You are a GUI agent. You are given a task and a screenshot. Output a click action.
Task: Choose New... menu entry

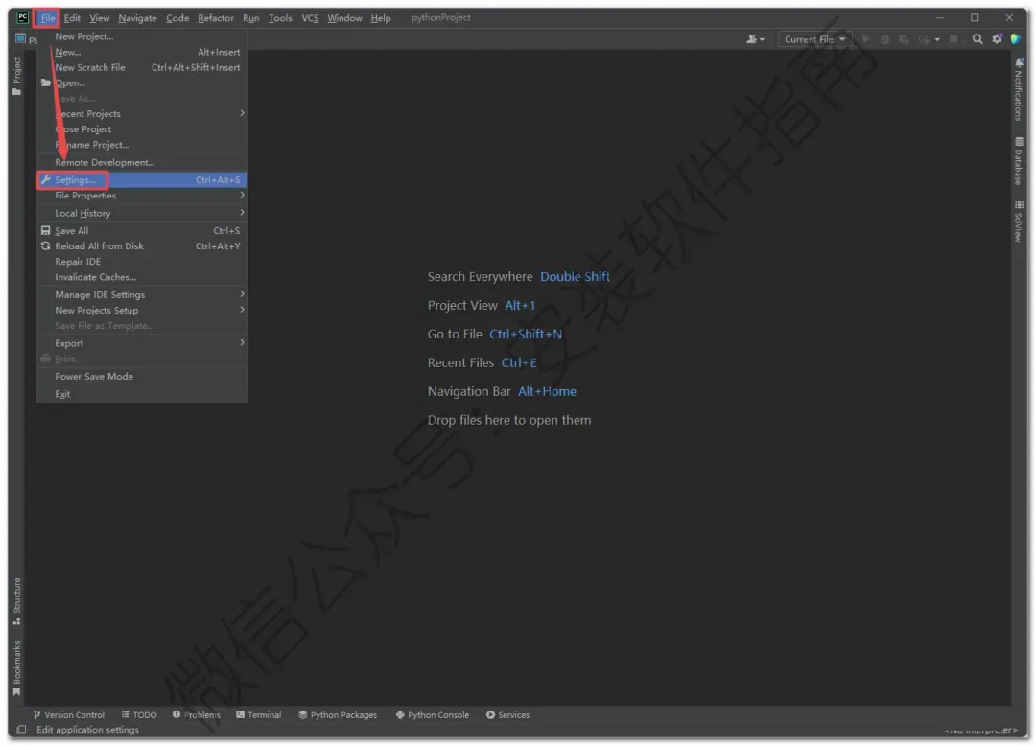[x=142, y=52]
